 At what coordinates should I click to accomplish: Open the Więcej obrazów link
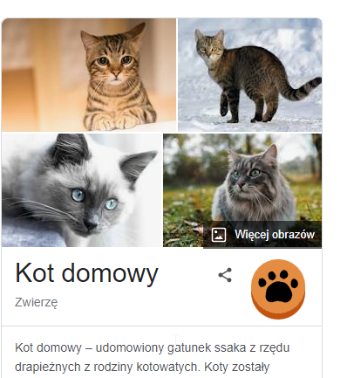[x=262, y=235]
